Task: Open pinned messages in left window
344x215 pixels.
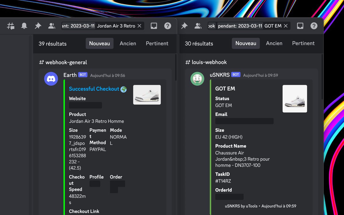Action: pos(38,26)
